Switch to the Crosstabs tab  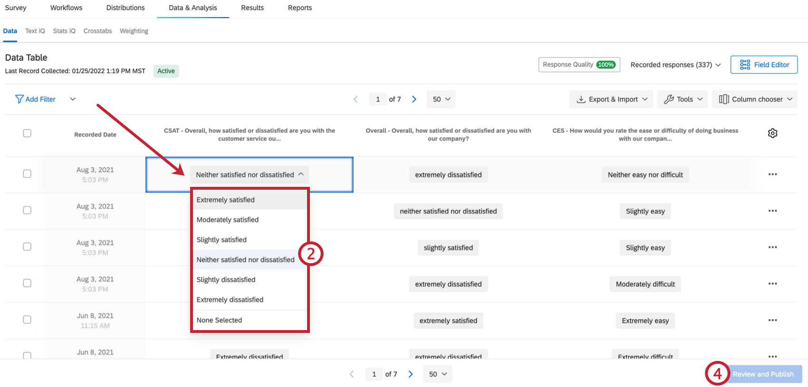pos(97,31)
